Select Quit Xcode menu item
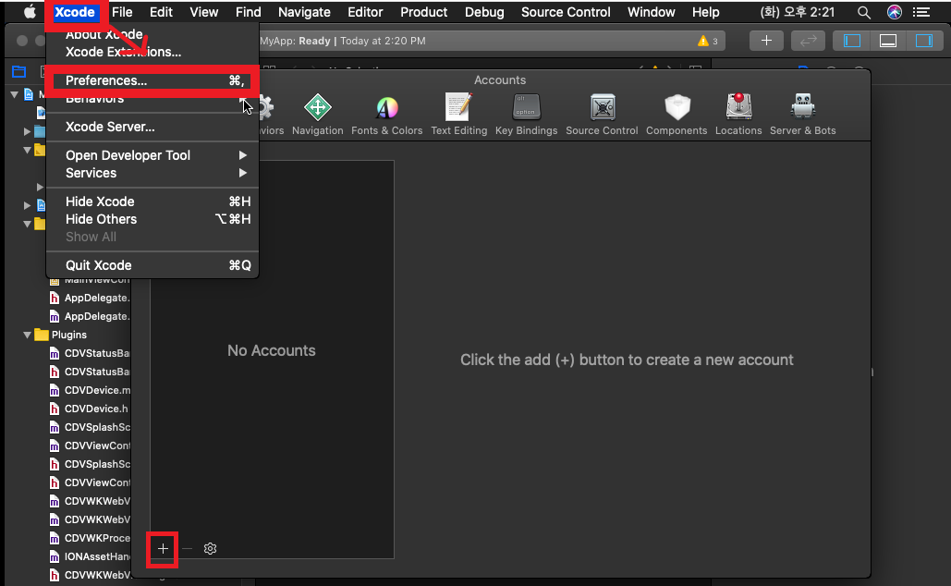 152,265
